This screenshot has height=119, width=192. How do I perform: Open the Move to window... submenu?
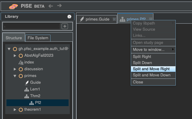pos(153,50)
